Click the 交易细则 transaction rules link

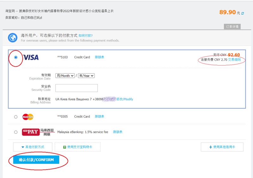234,59
